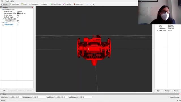Open the File menu
The image size is (181, 102).
(x=2, y=1)
